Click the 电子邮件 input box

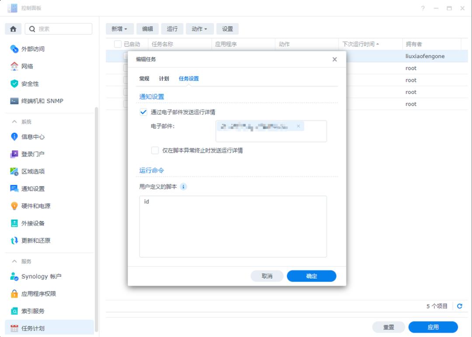click(x=271, y=131)
